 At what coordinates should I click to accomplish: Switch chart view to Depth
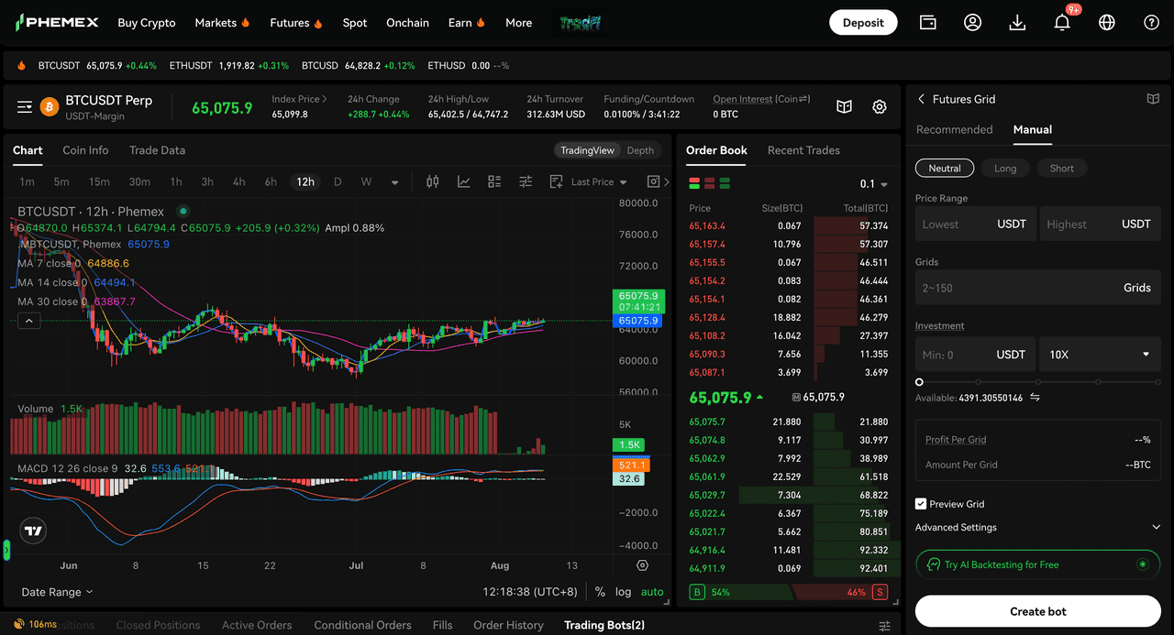pos(640,151)
